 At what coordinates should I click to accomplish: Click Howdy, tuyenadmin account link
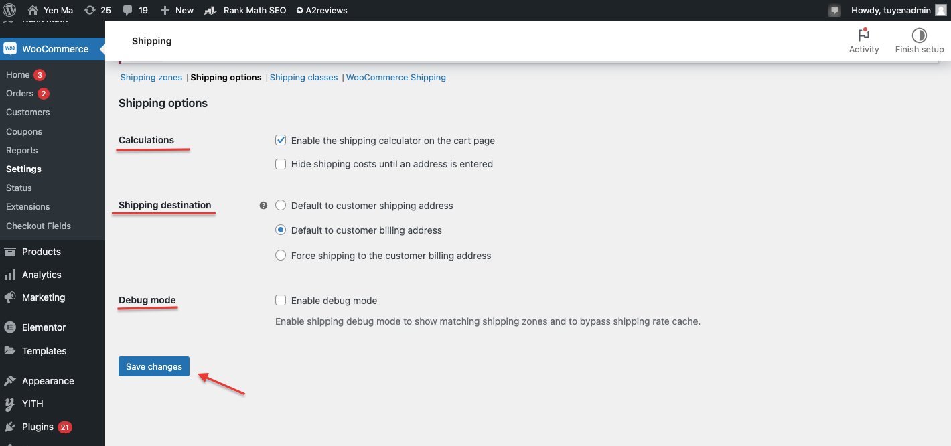(891, 10)
